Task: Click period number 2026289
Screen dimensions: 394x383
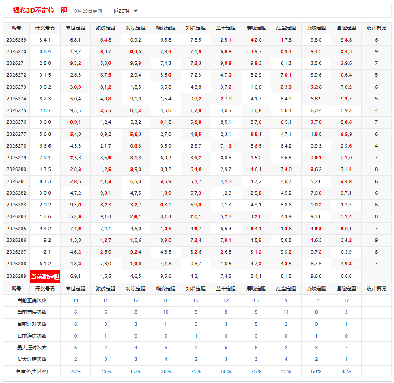Action: 16,276
